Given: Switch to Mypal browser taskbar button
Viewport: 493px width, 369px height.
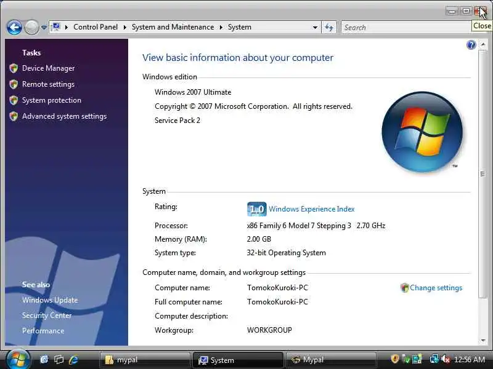Looking at the screenshot, I should (331, 360).
